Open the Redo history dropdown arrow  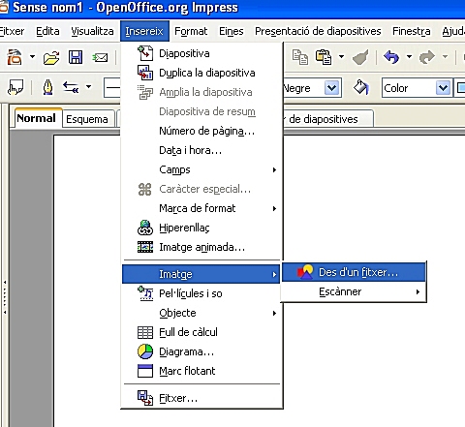click(446, 57)
